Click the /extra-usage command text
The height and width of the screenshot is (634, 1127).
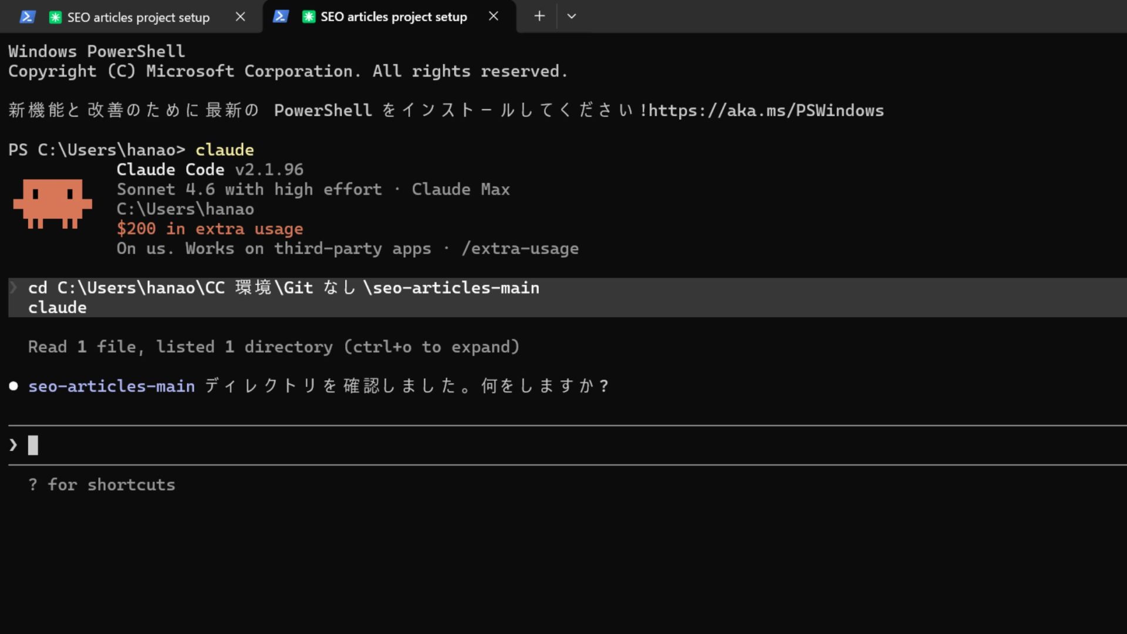point(521,248)
